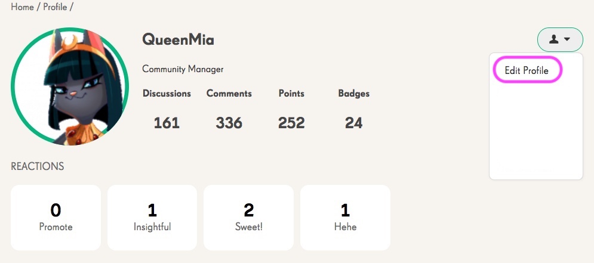Open the Profile breadcrumb link
594x263 pixels.
click(55, 7)
